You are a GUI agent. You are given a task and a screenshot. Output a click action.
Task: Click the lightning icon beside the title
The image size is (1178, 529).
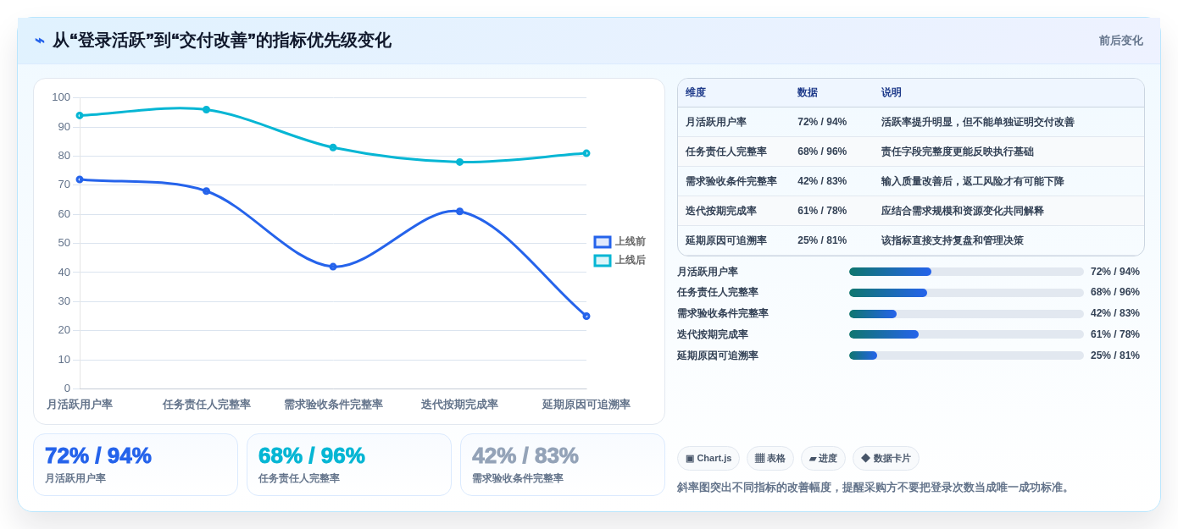coord(40,41)
